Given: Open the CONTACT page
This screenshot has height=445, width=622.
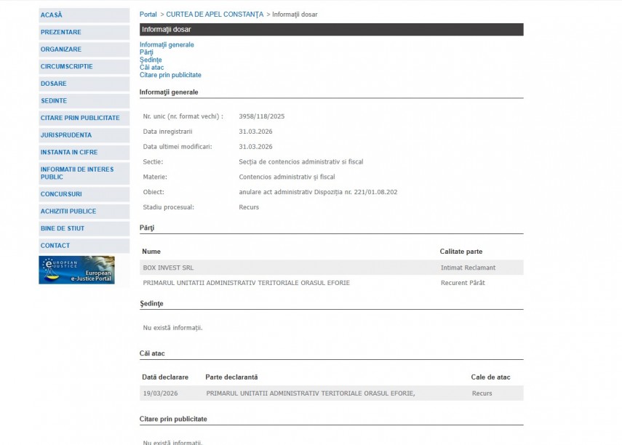Looking at the screenshot, I should coord(55,246).
